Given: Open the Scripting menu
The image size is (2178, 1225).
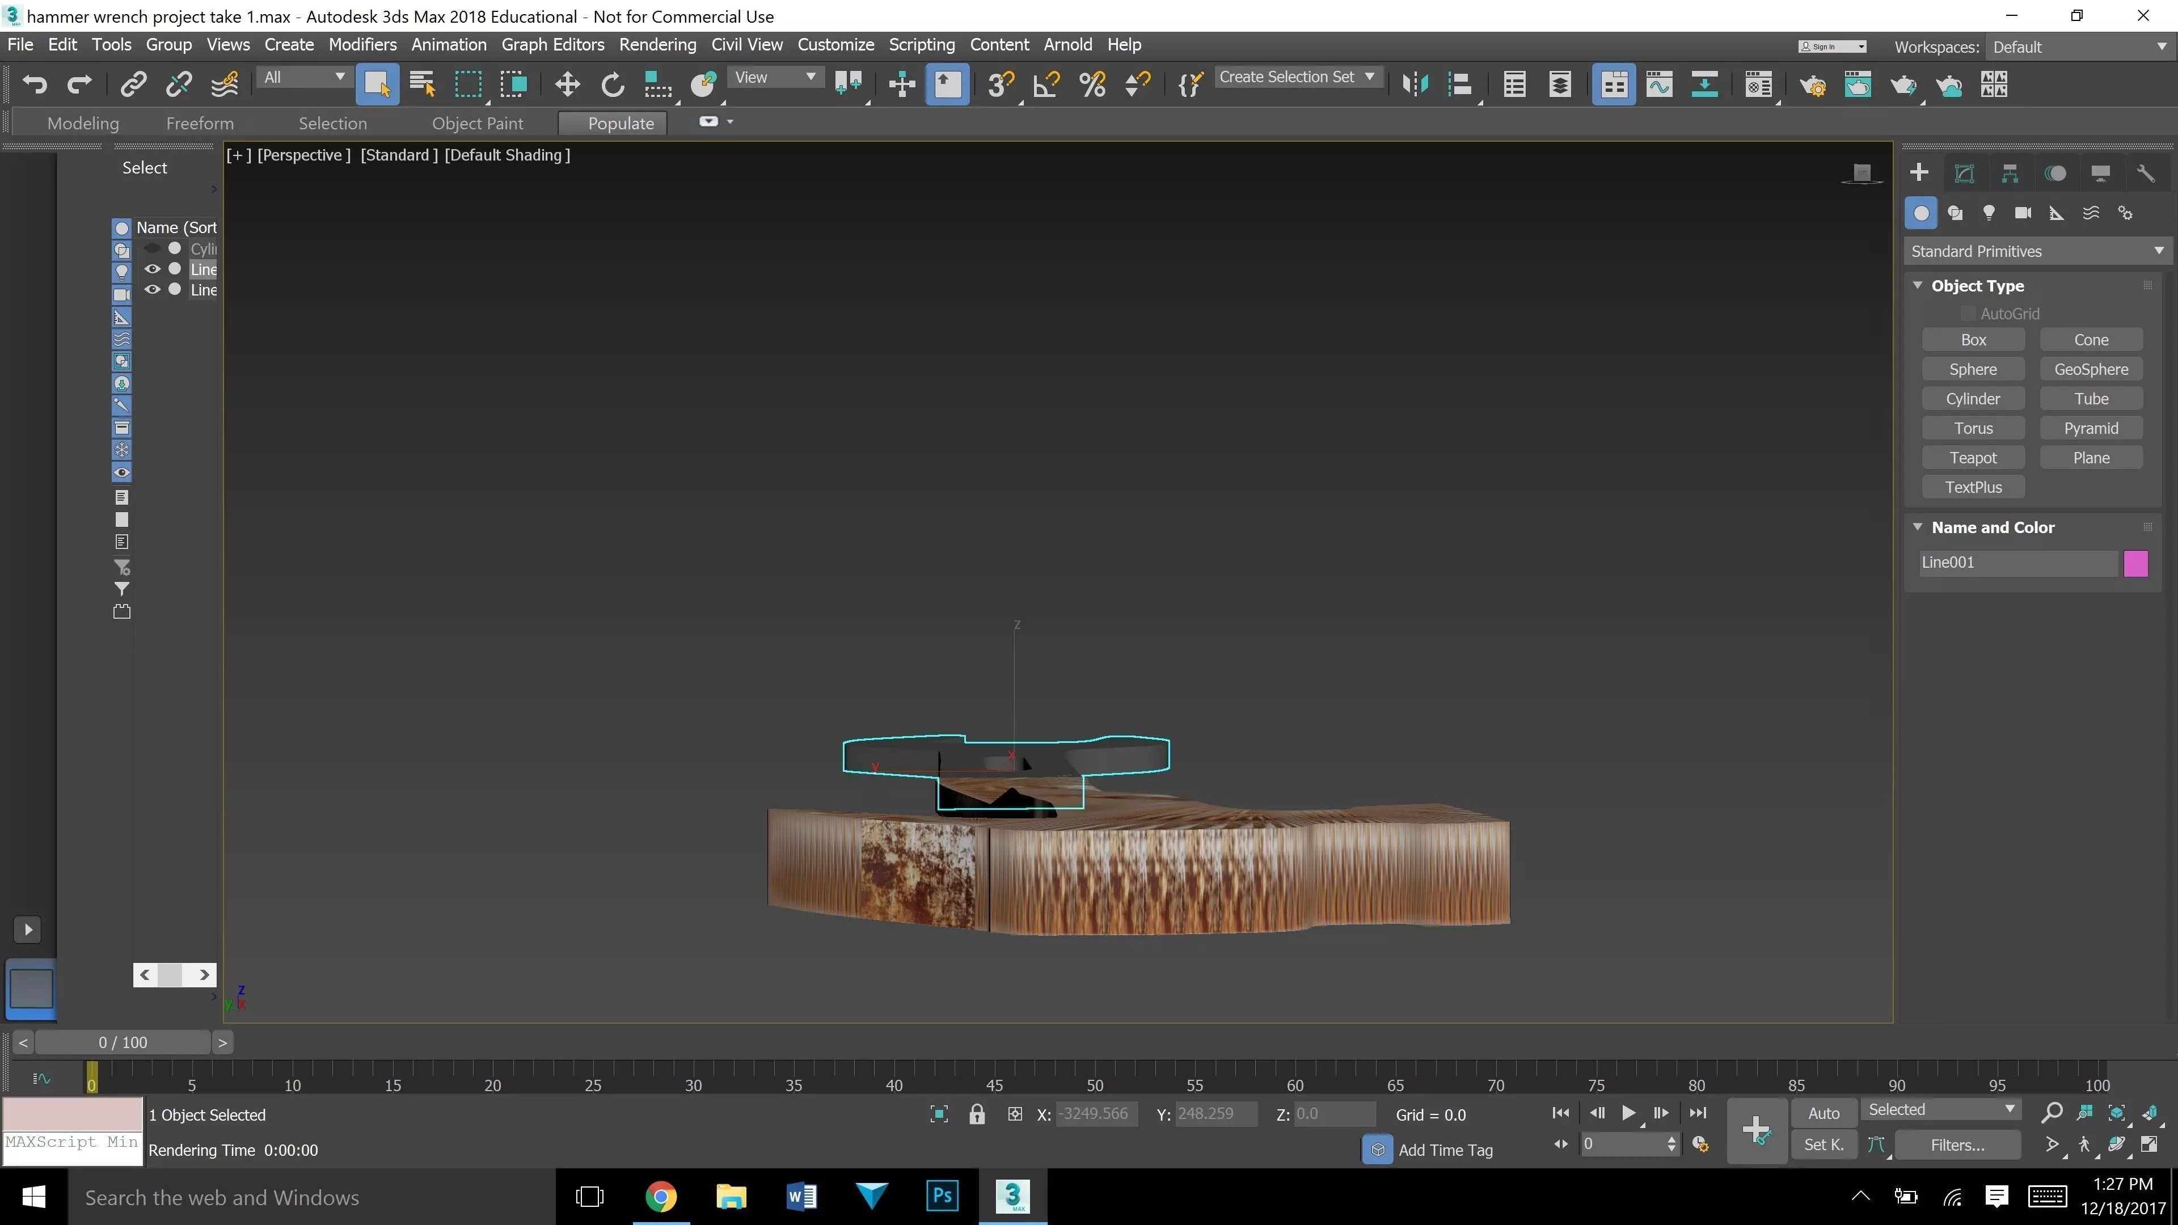Looking at the screenshot, I should (x=921, y=45).
